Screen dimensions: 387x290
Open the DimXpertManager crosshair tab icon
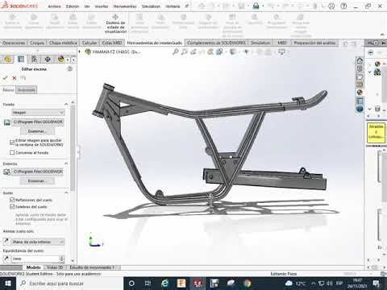48,59
